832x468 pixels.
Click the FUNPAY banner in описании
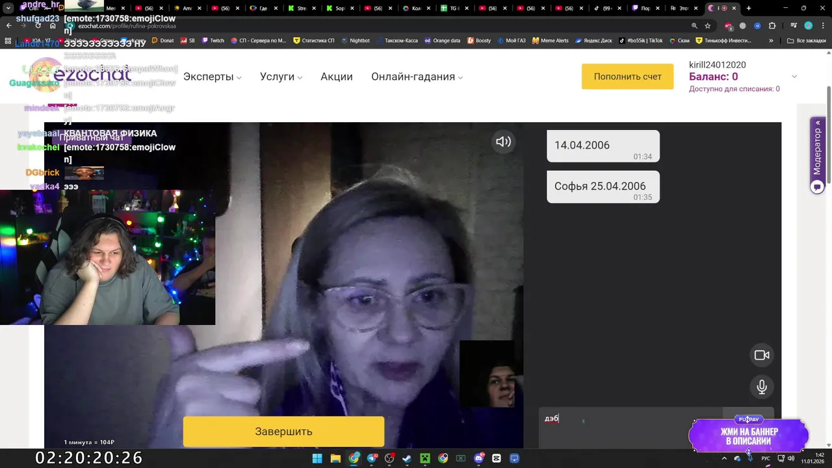tap(749, 434)
